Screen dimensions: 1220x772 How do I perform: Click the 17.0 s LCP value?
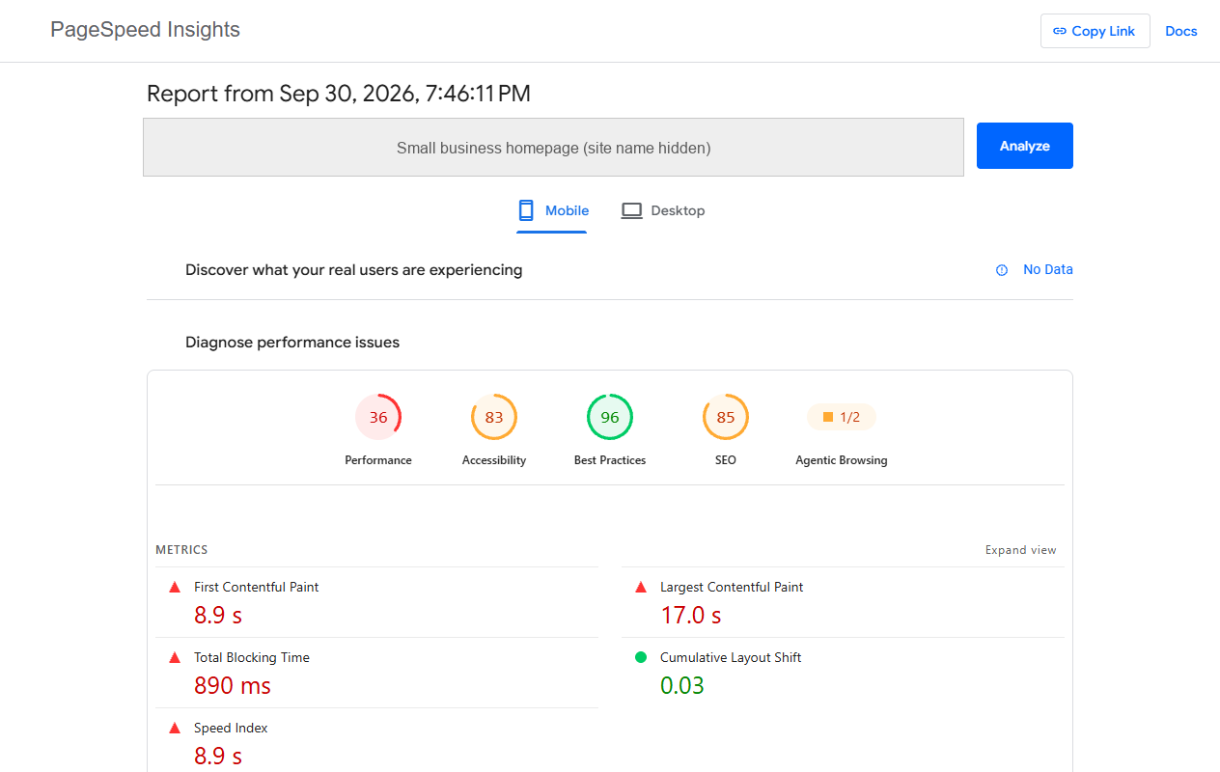691,615
